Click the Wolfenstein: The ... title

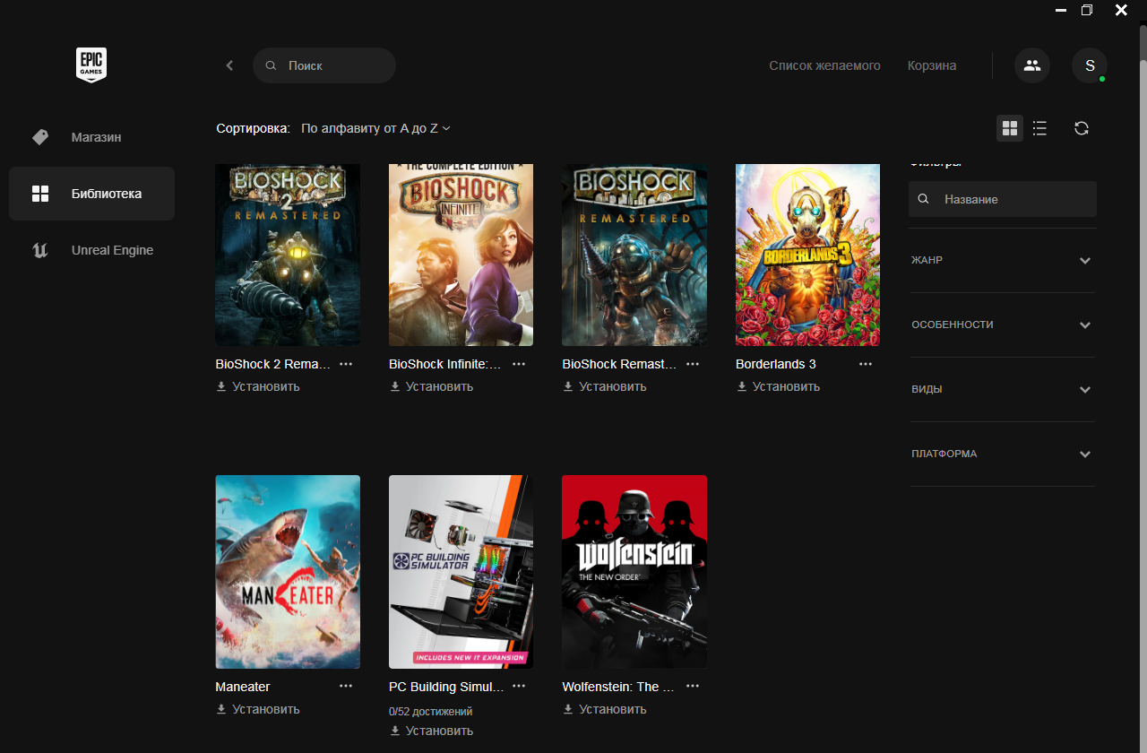617,687
